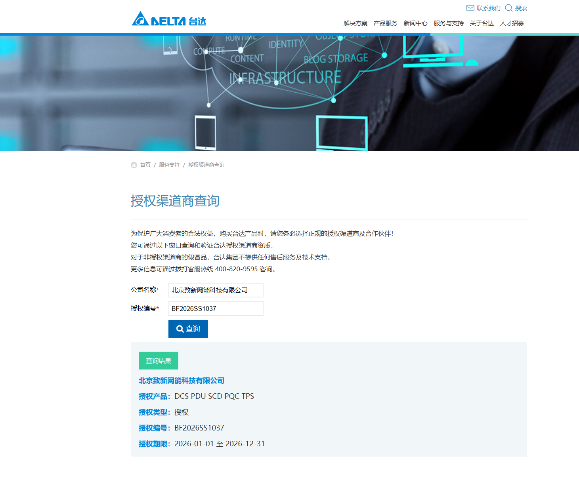The height and width of the screenshot is (478, 579).
Task: Open the 服务与支持 menu
Action: click(x=449, y=23)
